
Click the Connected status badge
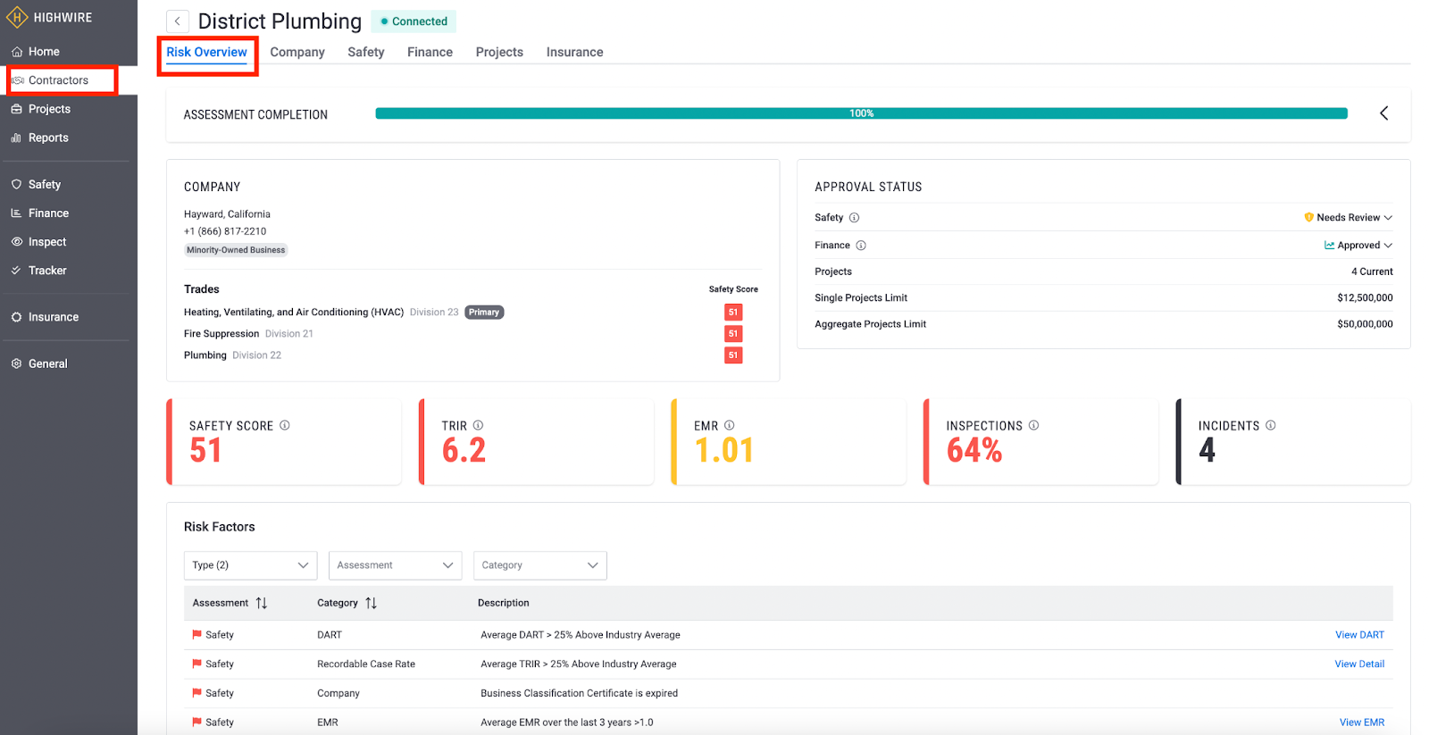414,21
